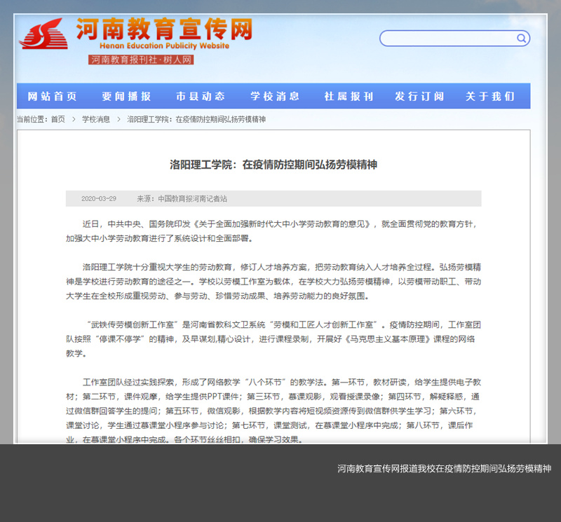Click the 河南教育宣传网 site title

point(163,29)
